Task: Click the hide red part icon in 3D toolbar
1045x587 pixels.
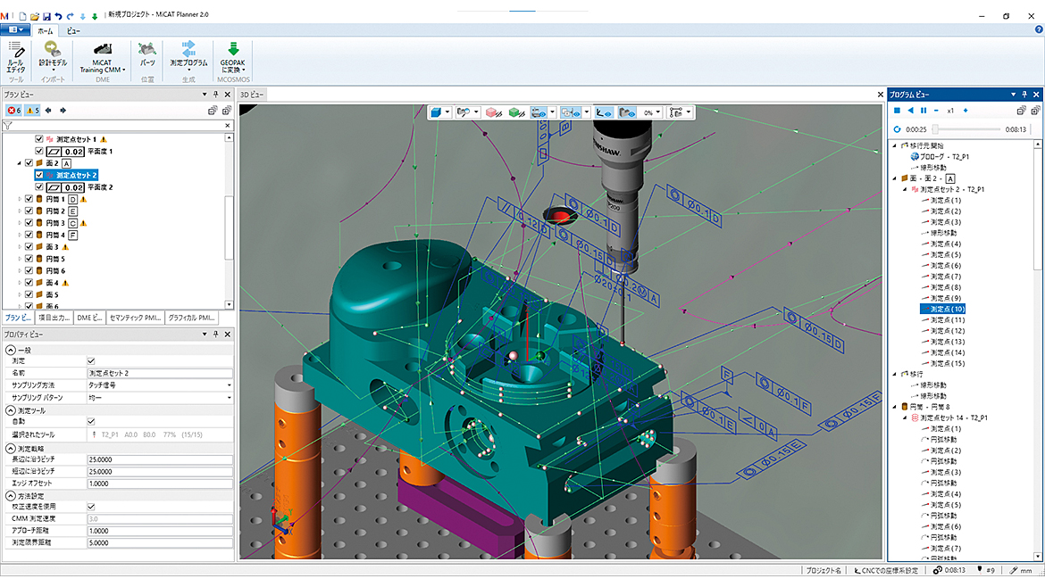Action: click(494, 112)
